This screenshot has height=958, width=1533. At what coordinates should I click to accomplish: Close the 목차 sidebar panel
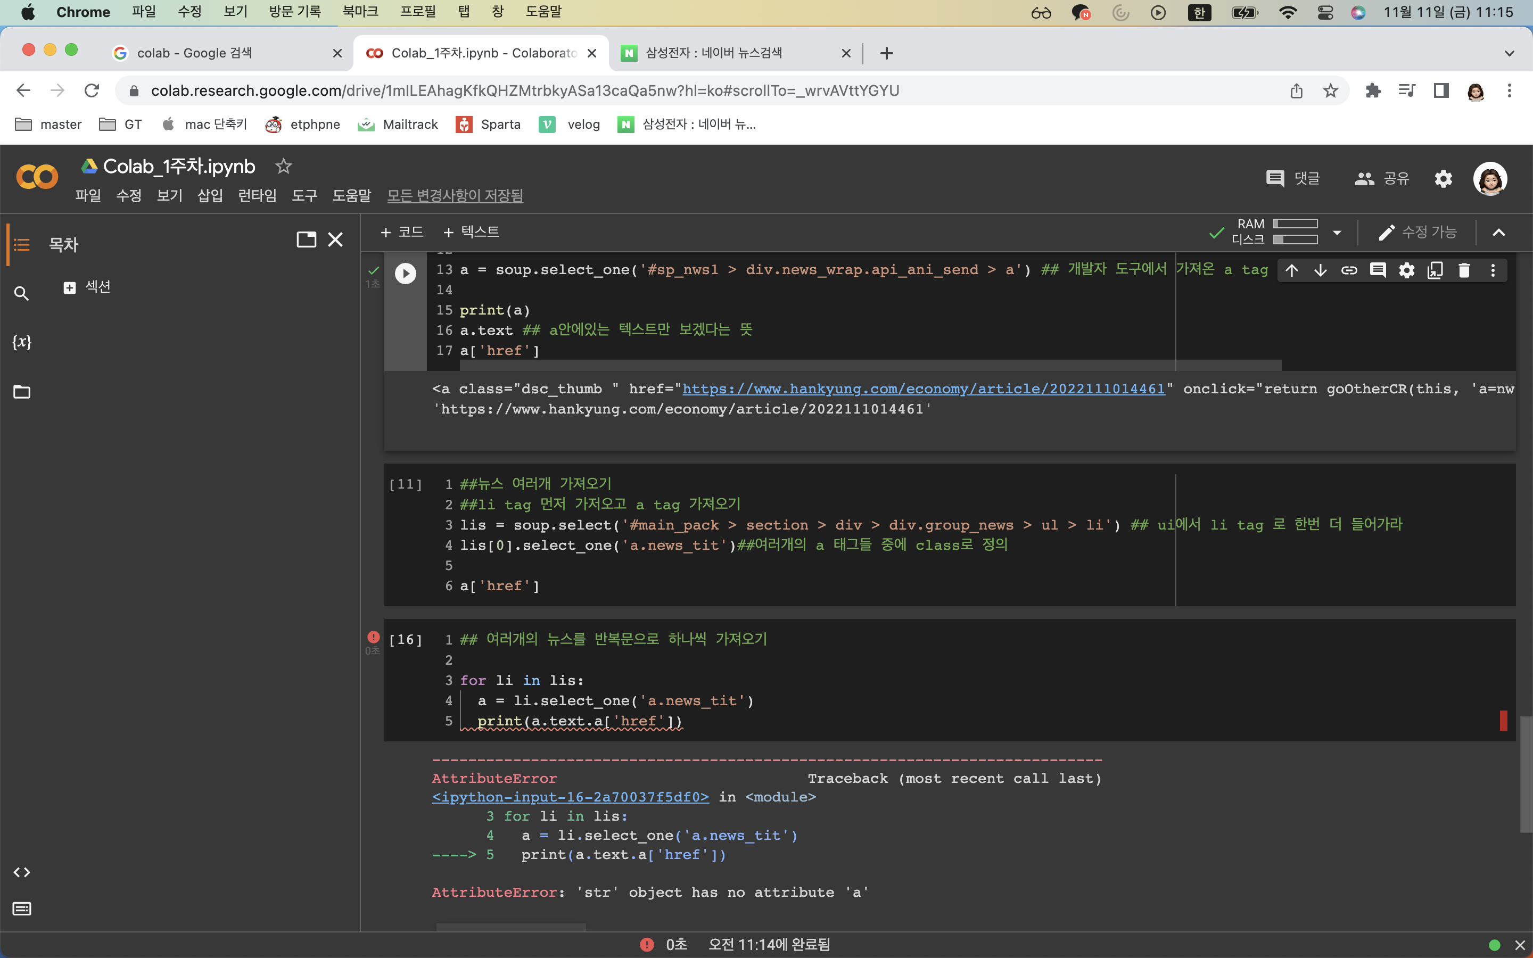335,239
